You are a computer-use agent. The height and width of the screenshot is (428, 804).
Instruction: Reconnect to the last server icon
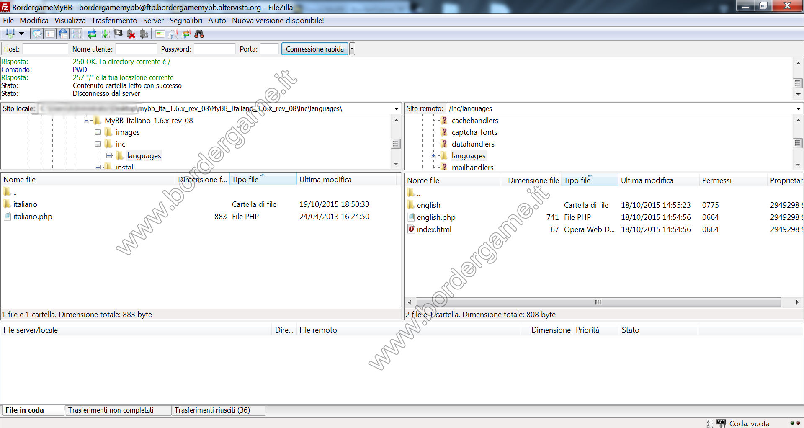point(144,34)
